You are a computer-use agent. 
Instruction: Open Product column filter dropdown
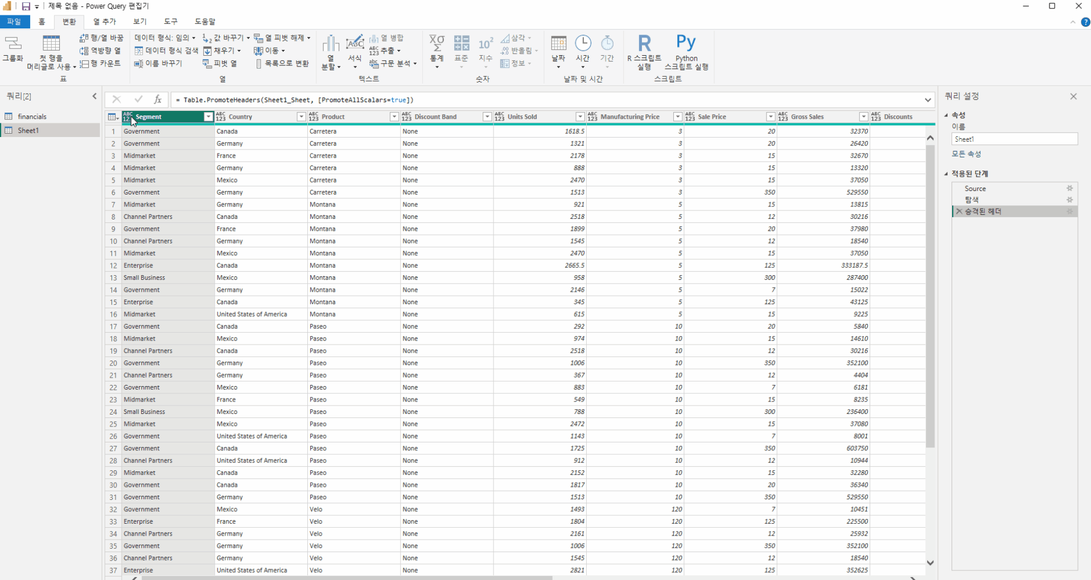[x=394, y=117]
